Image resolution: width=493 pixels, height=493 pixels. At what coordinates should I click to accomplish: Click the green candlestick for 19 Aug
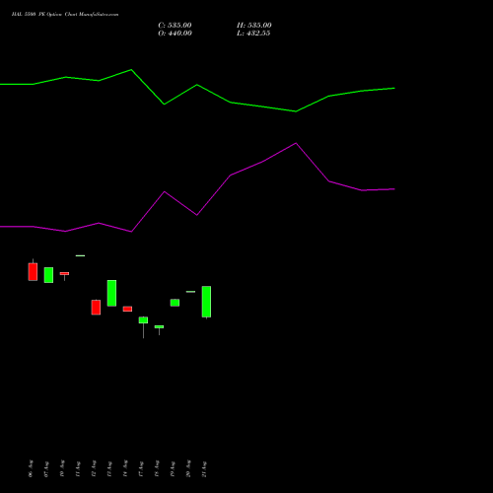coord(175,303)
